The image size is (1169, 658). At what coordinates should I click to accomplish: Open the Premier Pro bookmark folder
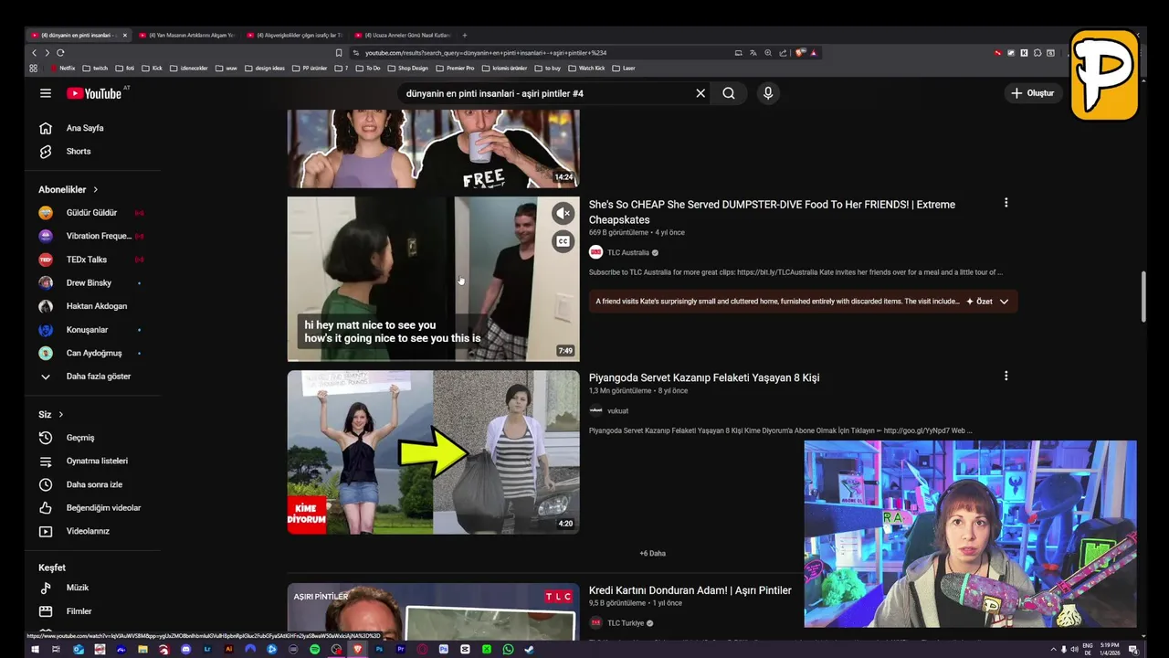click(x=456, y=69)
